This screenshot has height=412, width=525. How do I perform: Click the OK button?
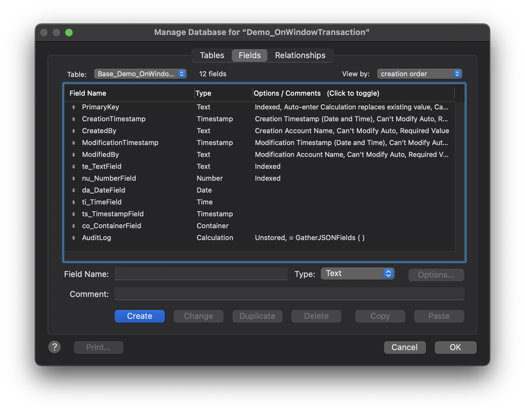pyautogui.click(x=455, y=347)
